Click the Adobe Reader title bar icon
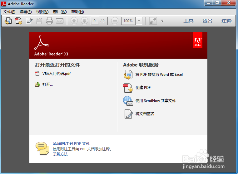Screen dimensions: 238x174 (4, 4)
